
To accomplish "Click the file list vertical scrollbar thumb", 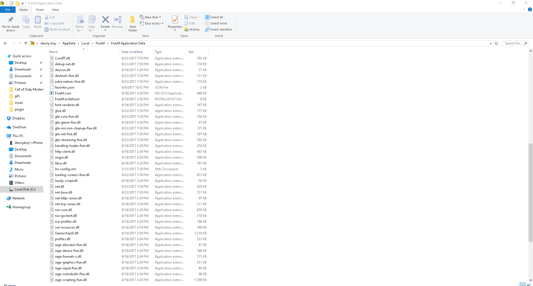I will 531,193.
